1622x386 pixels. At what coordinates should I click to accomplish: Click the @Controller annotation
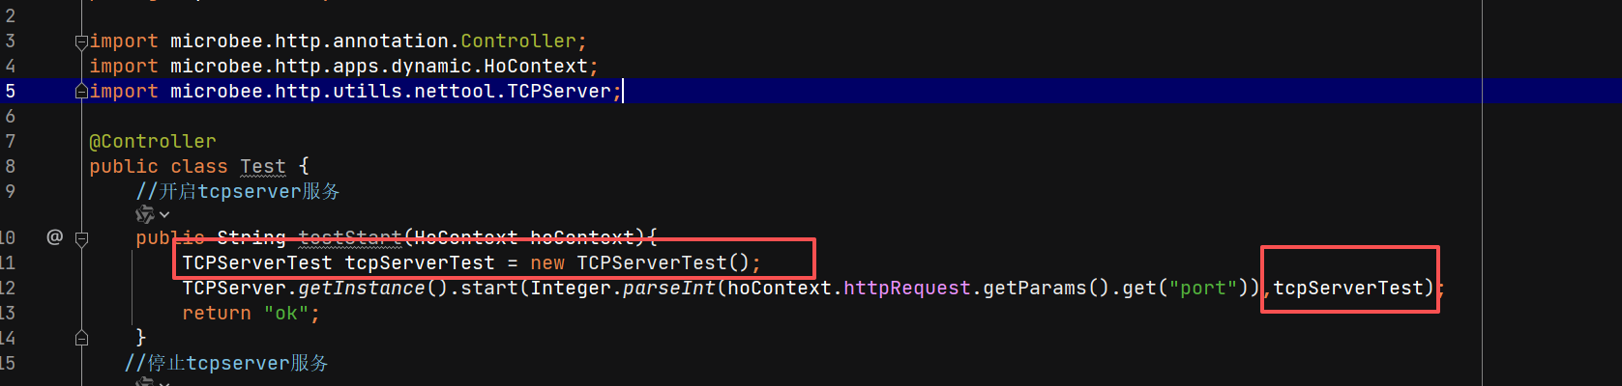tap(153, 141)
